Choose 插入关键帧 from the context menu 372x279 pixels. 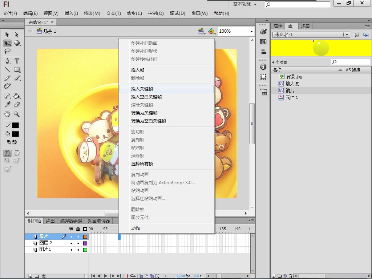[x=166, y=89]
